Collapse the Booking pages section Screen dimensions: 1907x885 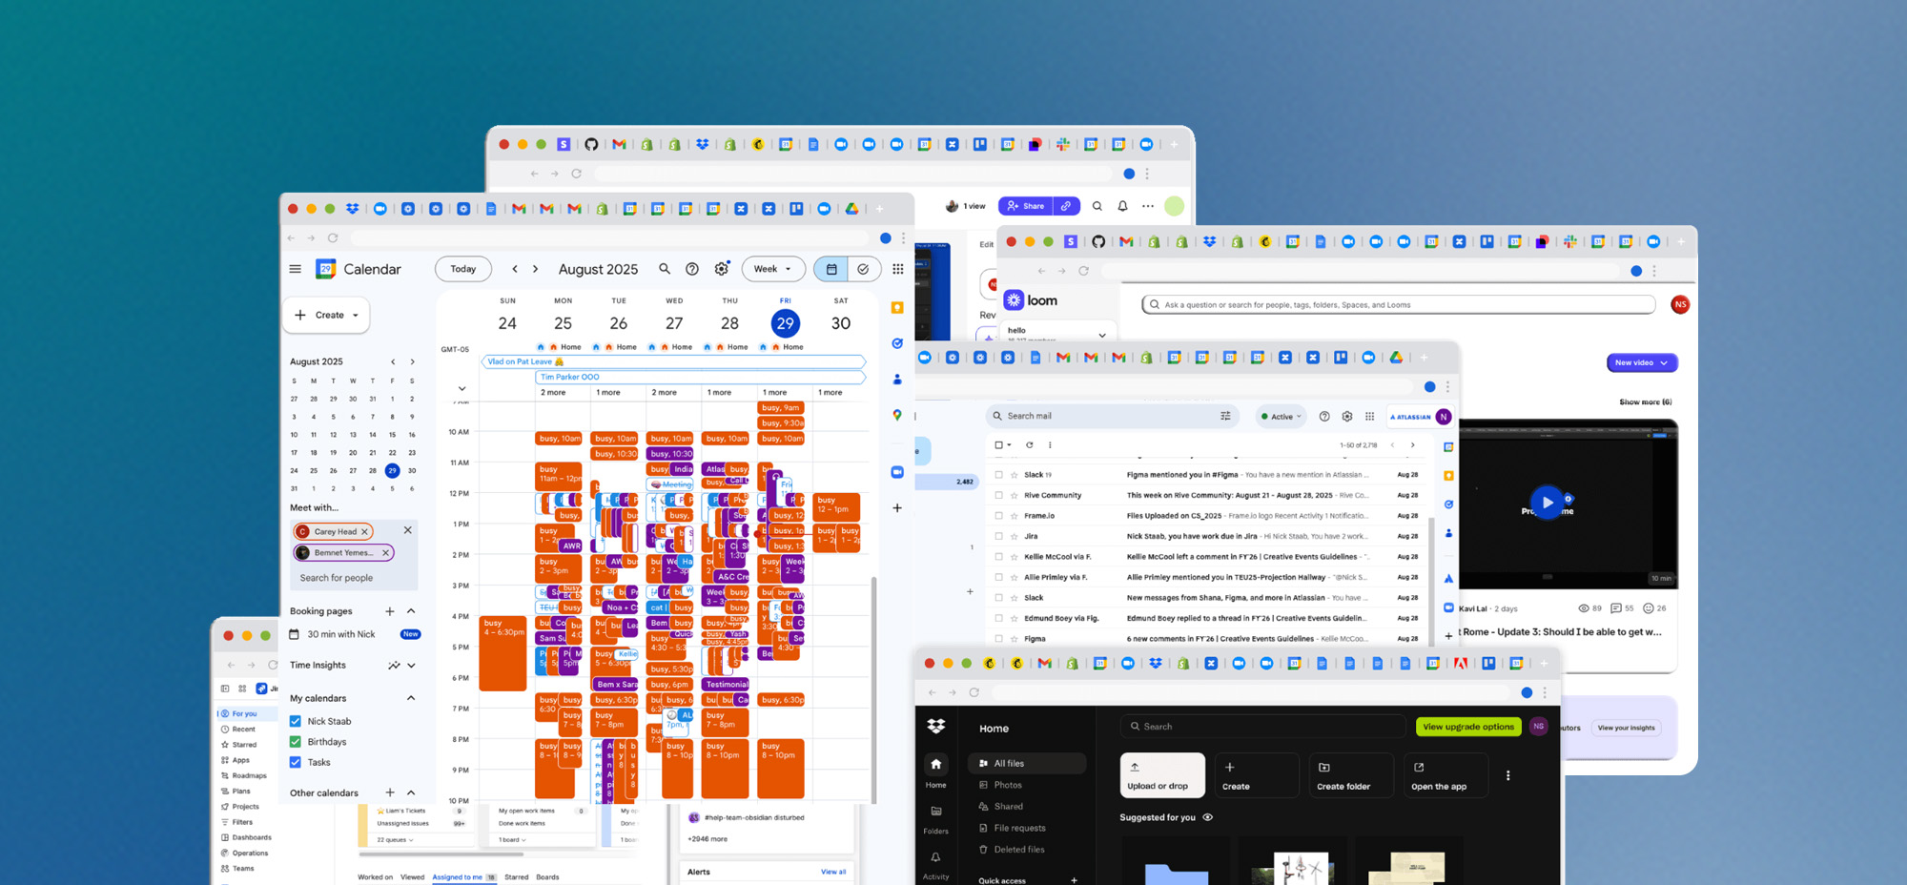[x=411, y=611]
